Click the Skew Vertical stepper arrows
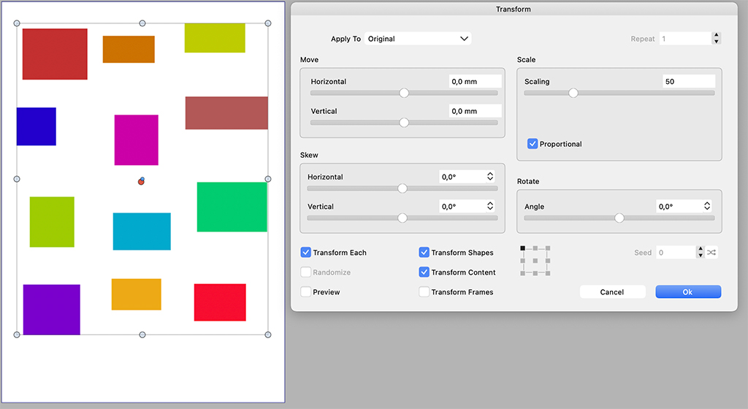The image size is (748, 409). (489, 207)
